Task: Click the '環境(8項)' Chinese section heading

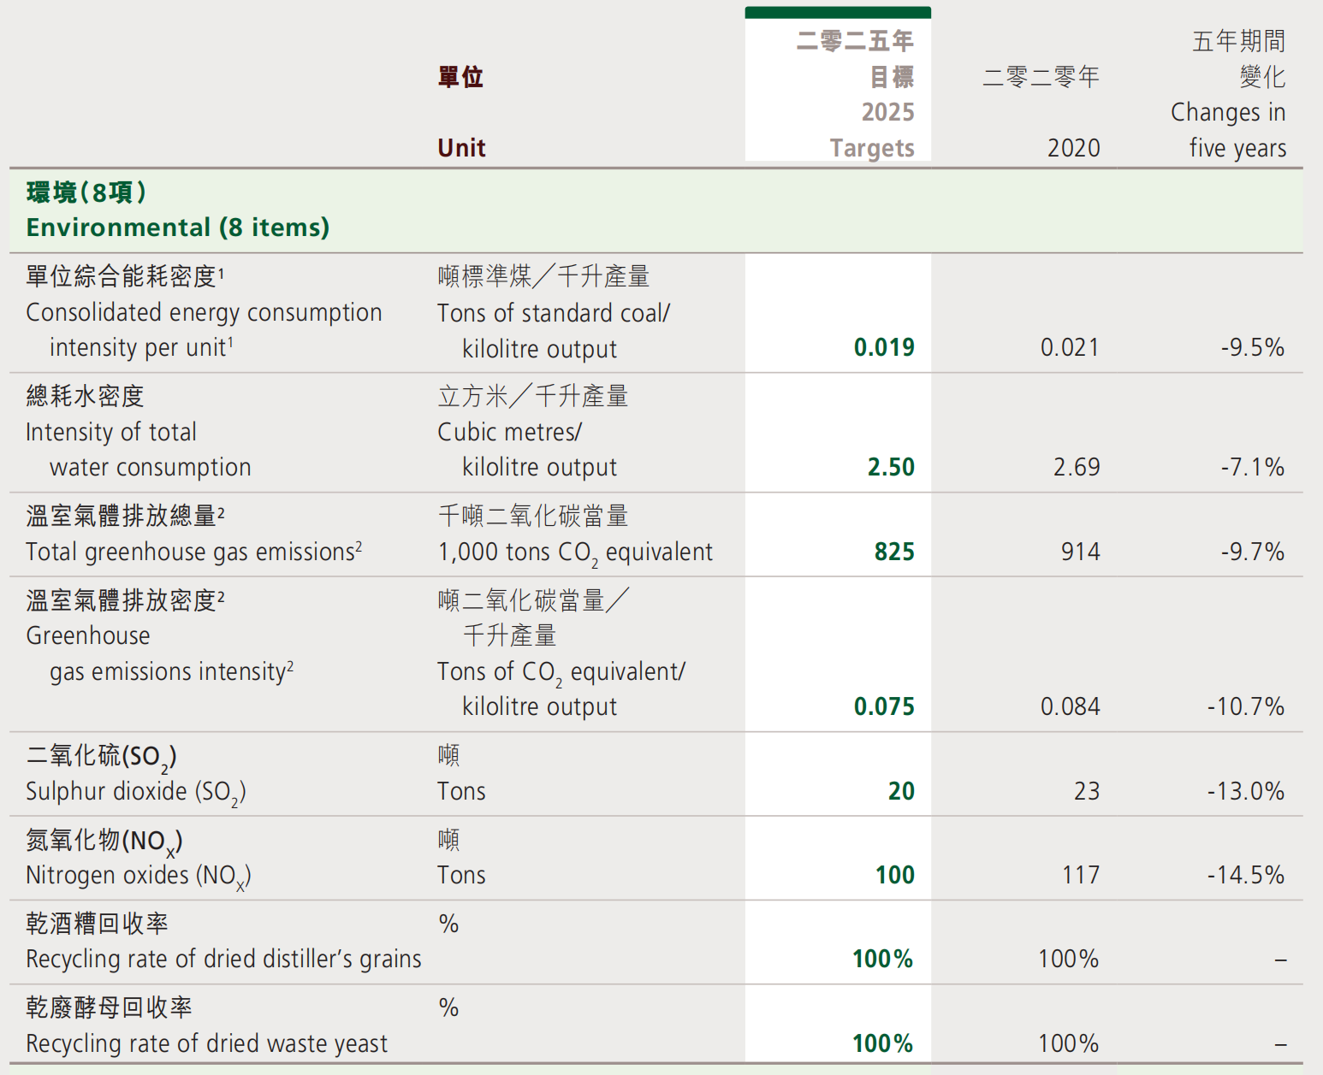Action: pos(86,192)
